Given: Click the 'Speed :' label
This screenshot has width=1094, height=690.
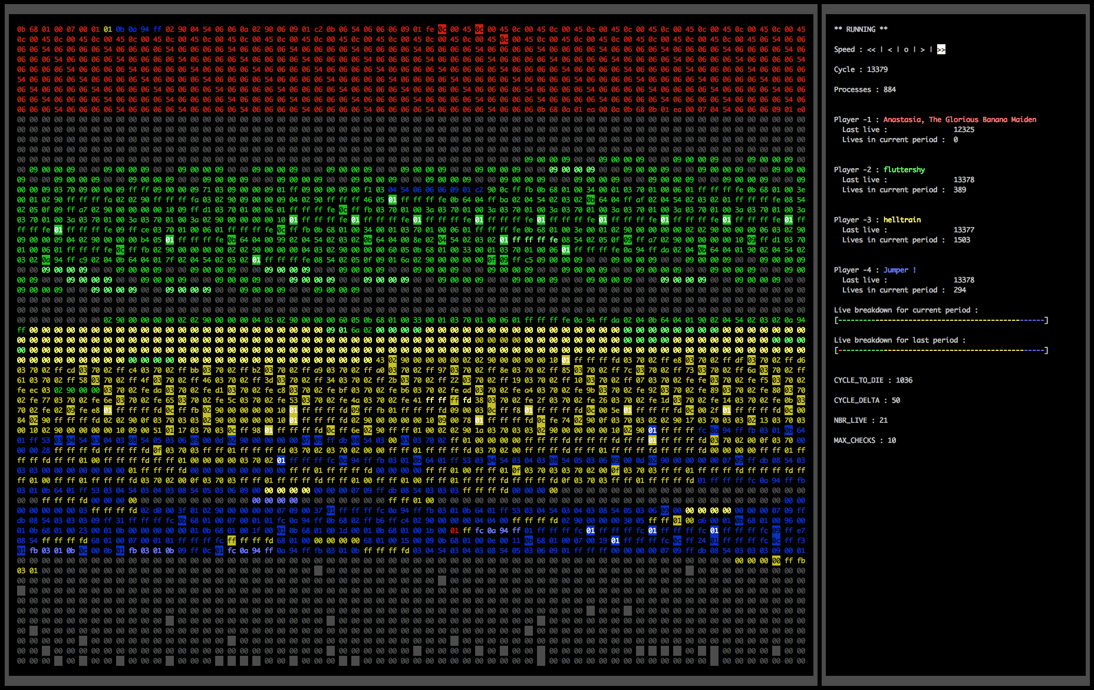Looking at the screenshot, I should click(848, 50).
